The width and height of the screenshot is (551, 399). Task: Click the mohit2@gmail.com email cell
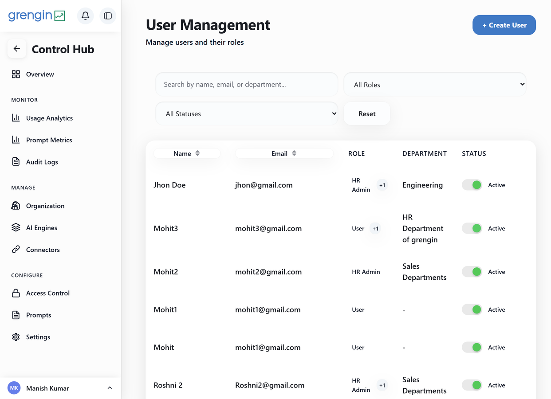click(x=268, y=272)
